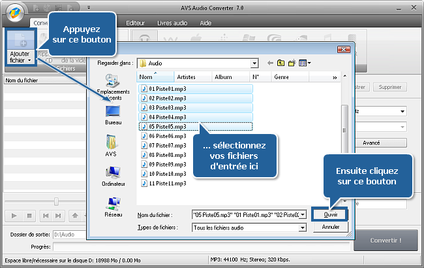Click the next track button
Image resolution: width=424 pixels, height=268 pixels.
[58, 216]
